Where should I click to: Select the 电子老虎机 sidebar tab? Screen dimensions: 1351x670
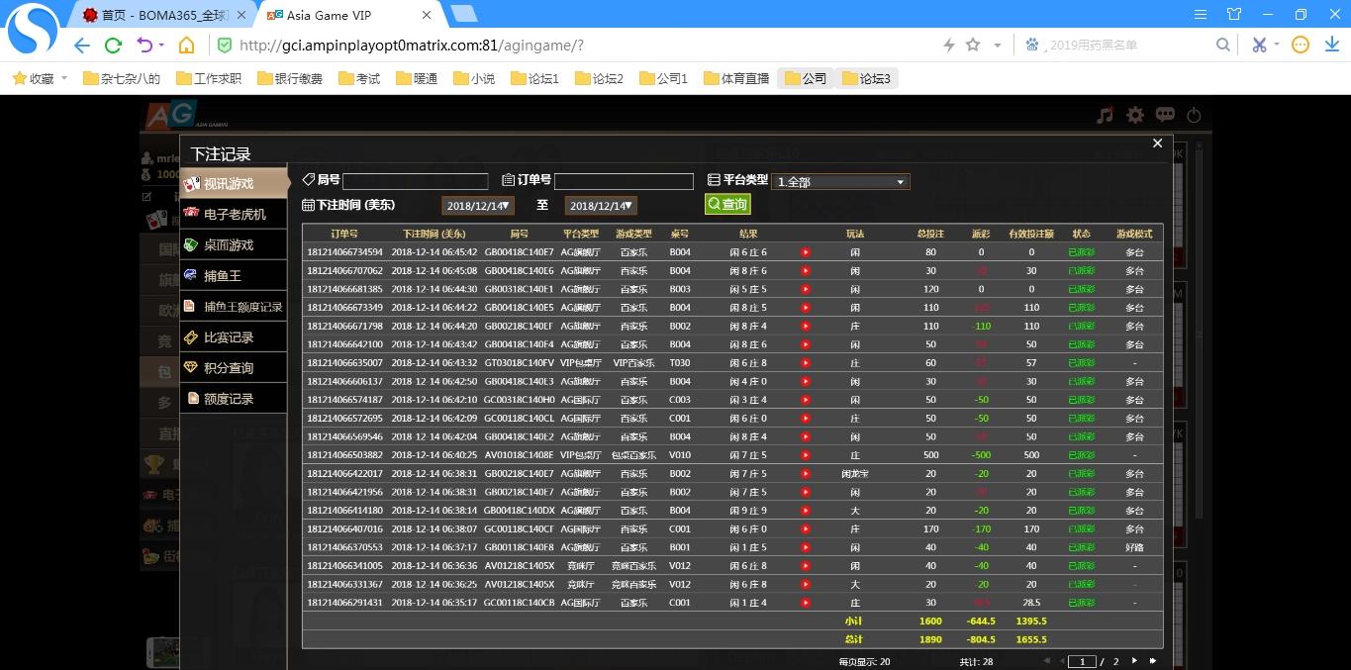point(234,214)
